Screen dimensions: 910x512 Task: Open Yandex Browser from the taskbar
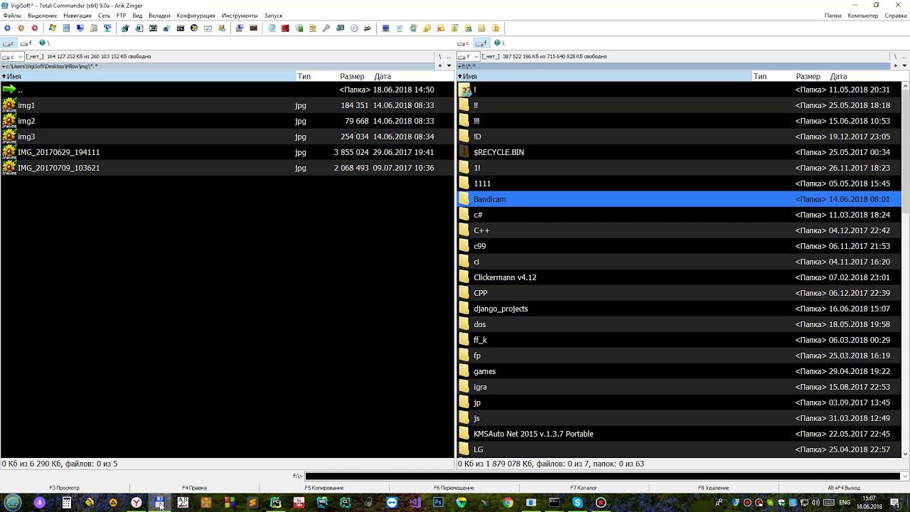pyautogui.click(x=136, y=503)
